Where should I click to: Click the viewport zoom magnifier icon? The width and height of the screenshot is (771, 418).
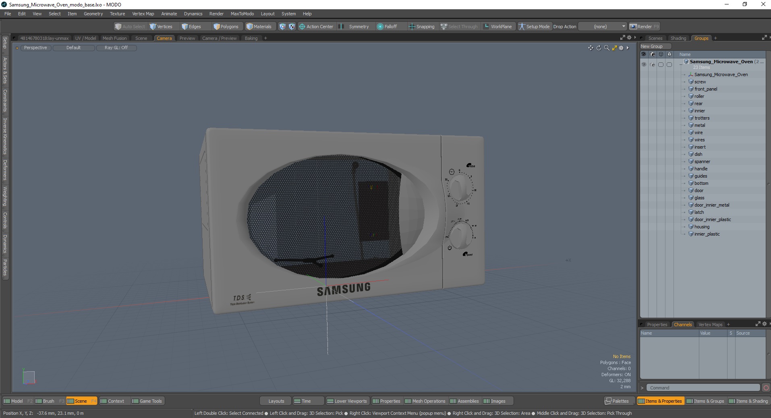click(x=607, y=48)
